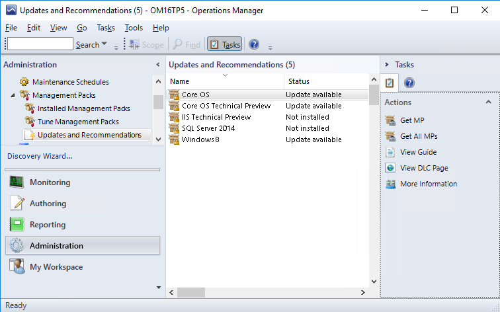Open the View DLC Page link
Viewport: 500px width, 312px height.
[x=424, y=169]
